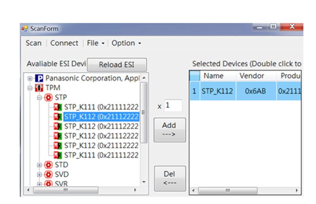Collapse the STP tree node

click(x=39, y=98)
